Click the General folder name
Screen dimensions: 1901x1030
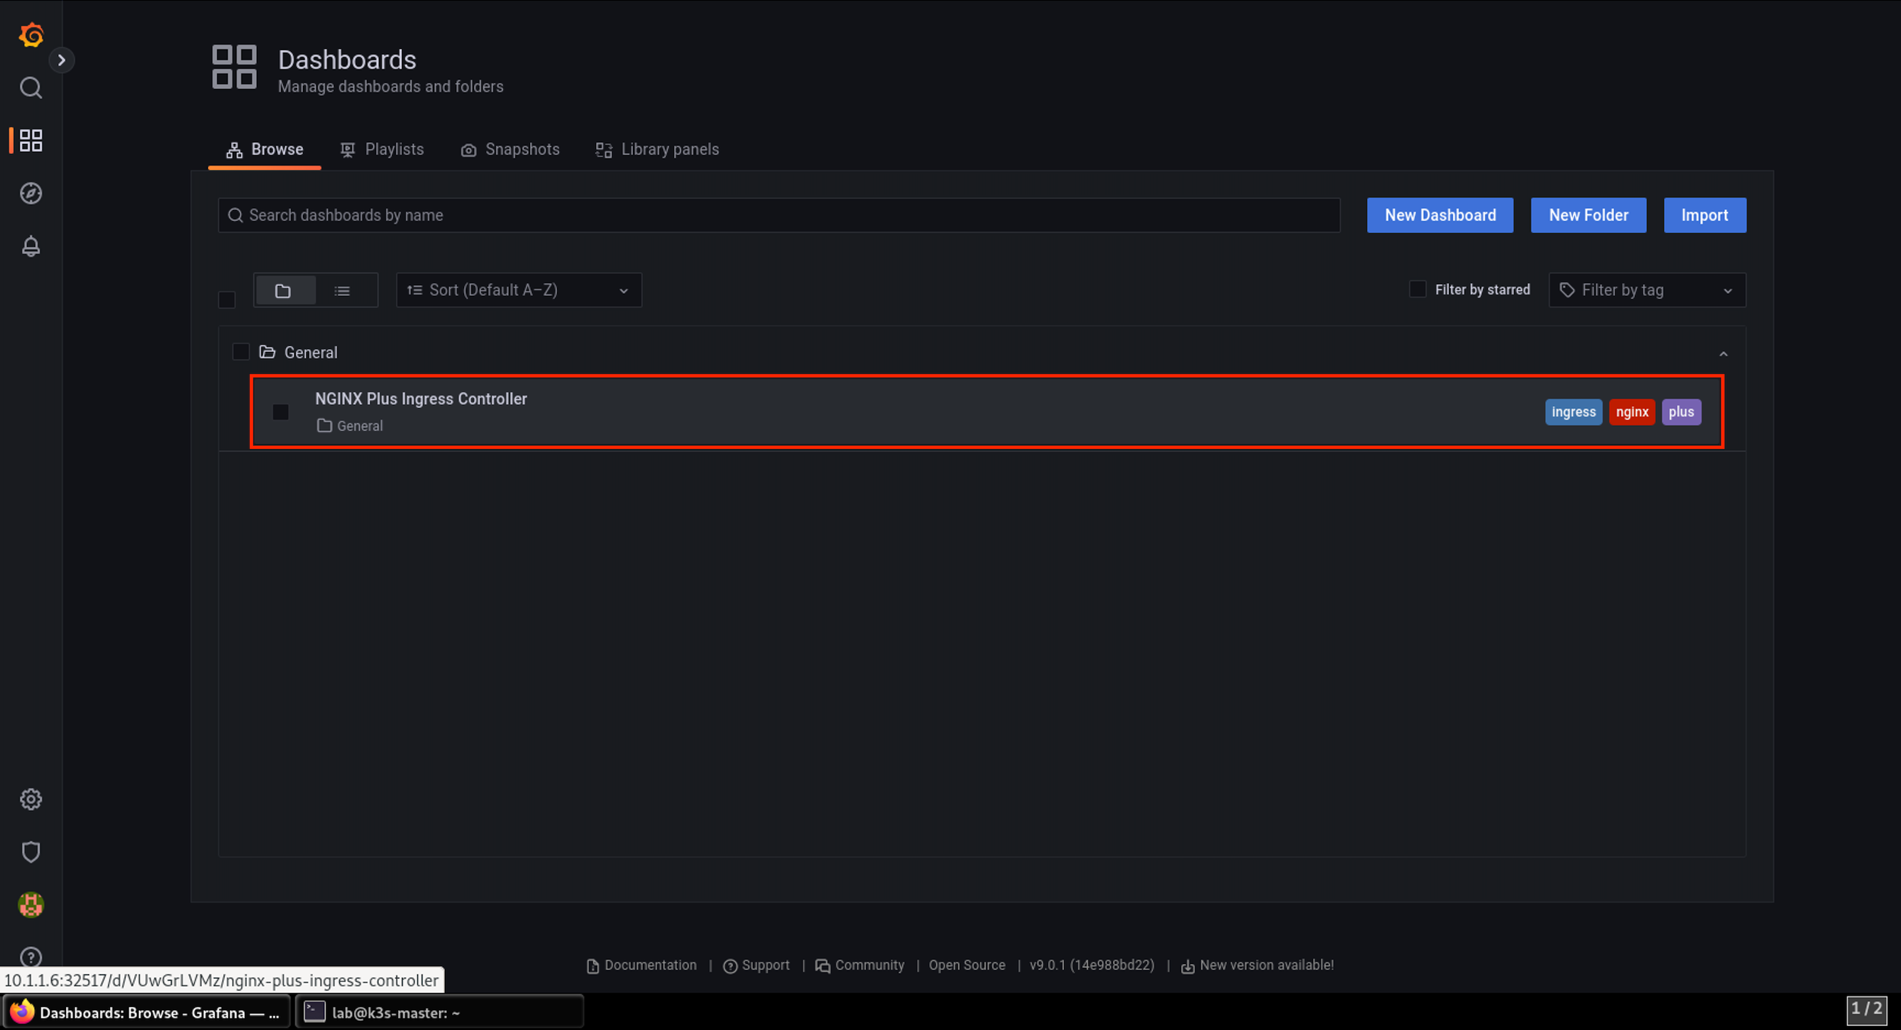pyautogui.click(x=311, y=352)
